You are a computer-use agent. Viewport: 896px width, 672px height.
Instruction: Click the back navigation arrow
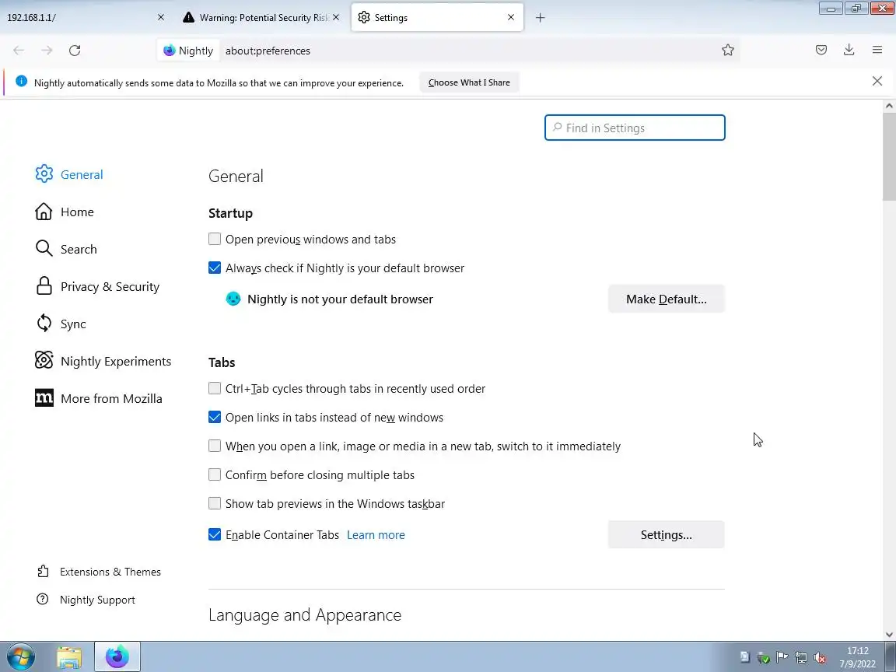tap(19, 51)
